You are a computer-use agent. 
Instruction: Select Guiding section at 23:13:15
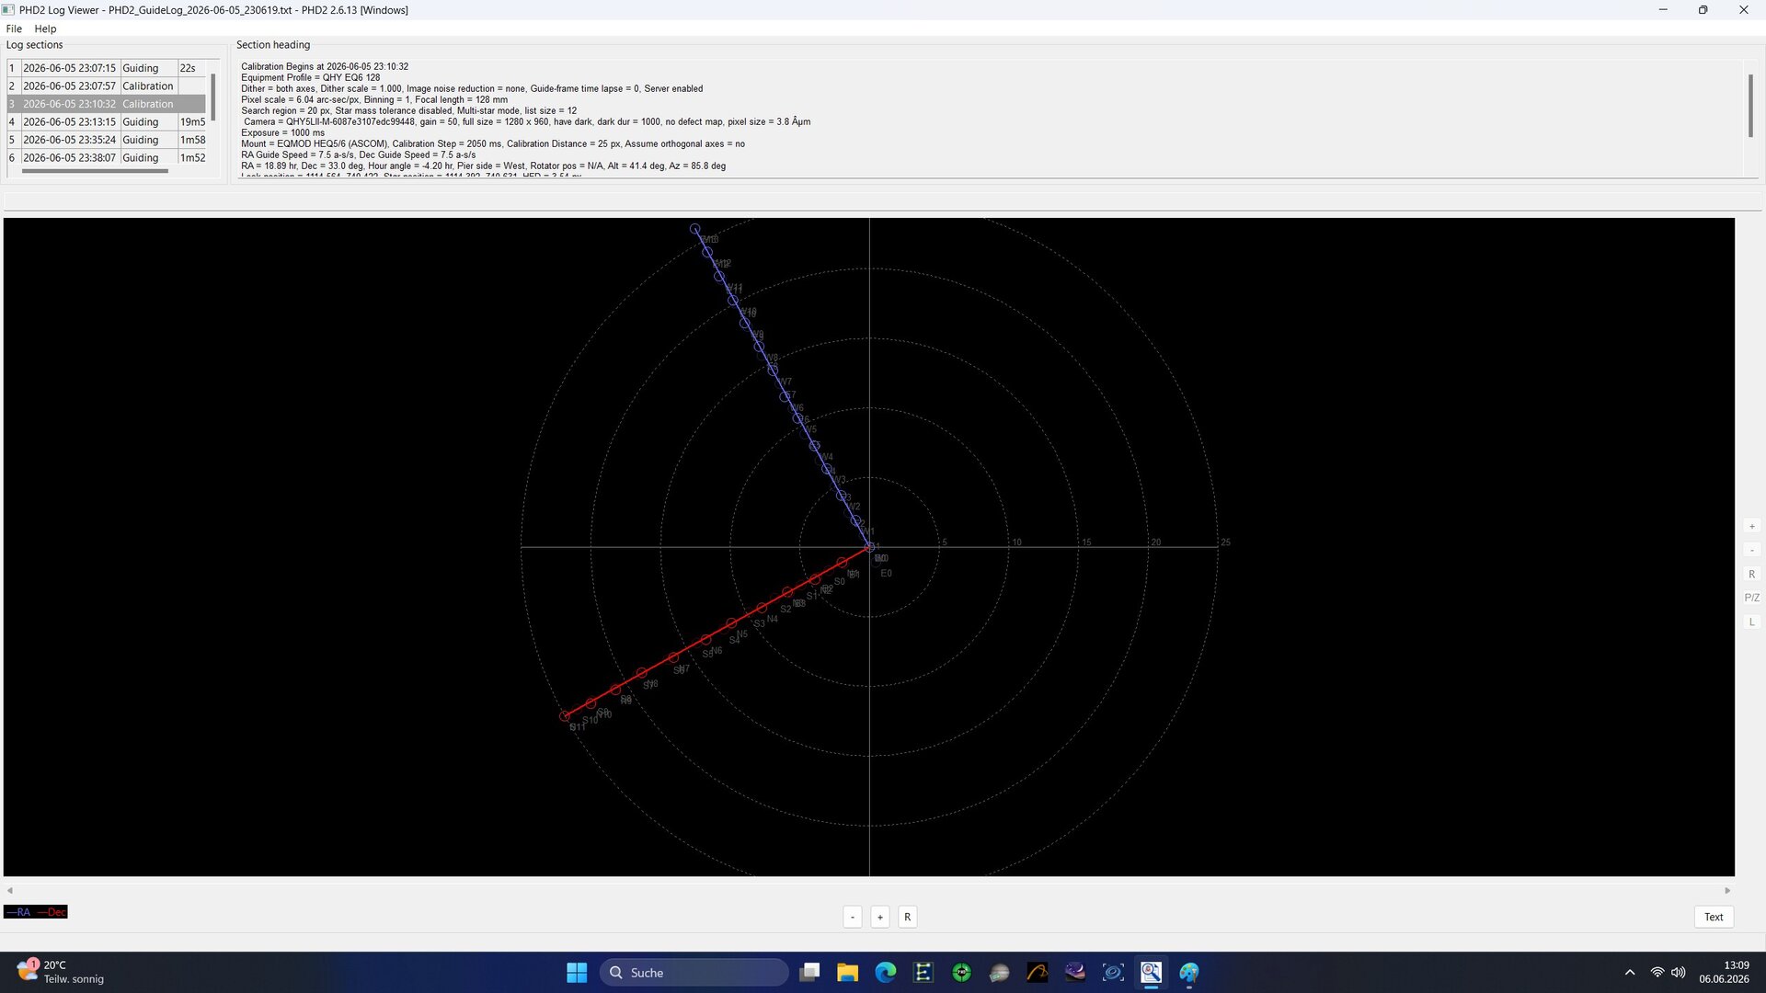point(106,121)
